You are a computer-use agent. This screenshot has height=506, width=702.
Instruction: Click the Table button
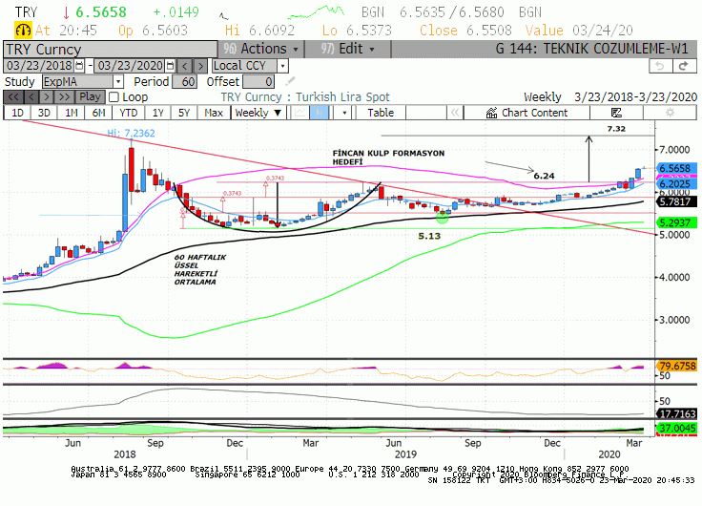381,113
